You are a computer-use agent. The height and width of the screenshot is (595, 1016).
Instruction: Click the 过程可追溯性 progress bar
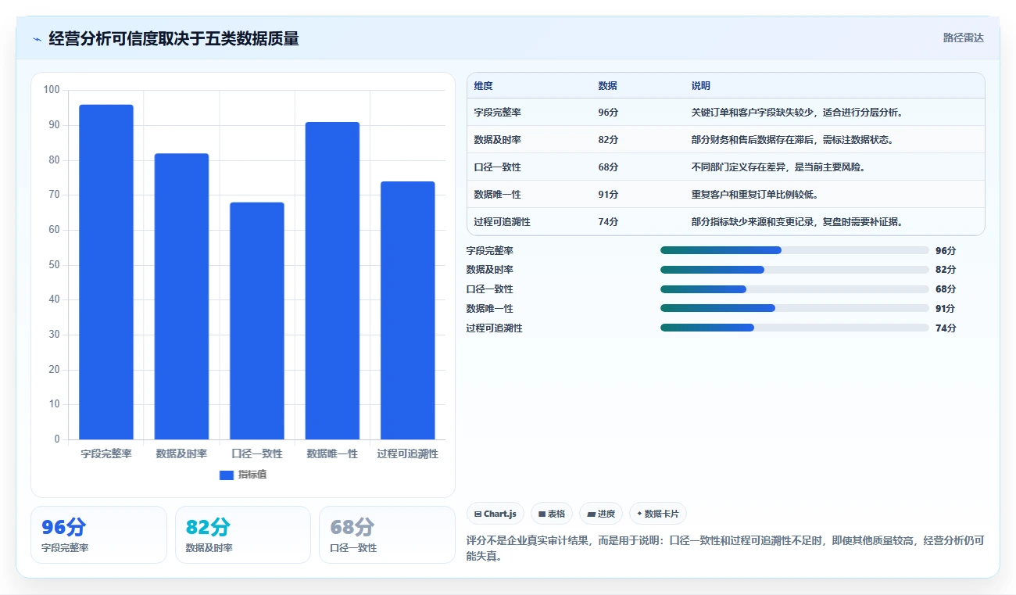click(795, 328)
